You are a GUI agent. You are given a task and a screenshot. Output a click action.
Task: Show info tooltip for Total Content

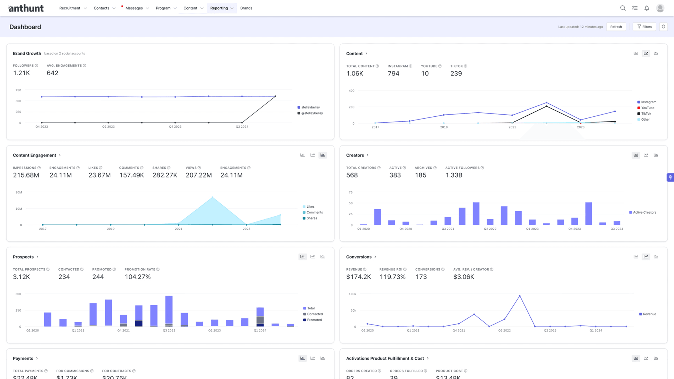pos(377,66)
